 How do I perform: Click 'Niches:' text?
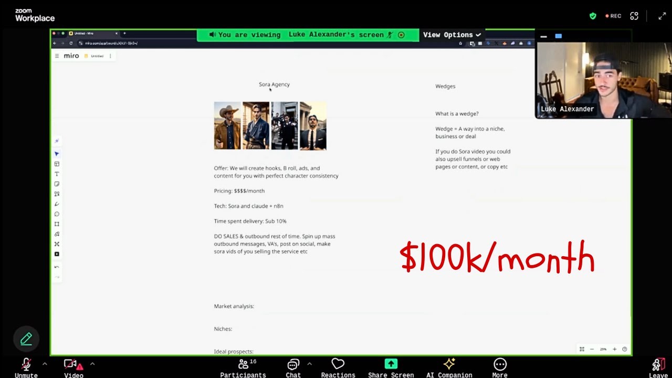(223, 329)
